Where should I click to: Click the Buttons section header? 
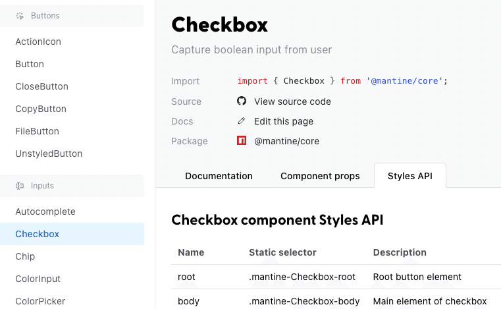tap(72, 16)
